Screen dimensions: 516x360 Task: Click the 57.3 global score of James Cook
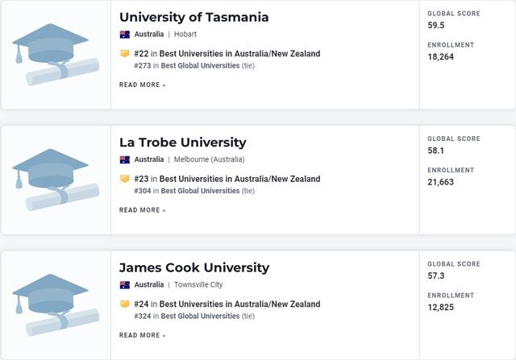(435, 276)
